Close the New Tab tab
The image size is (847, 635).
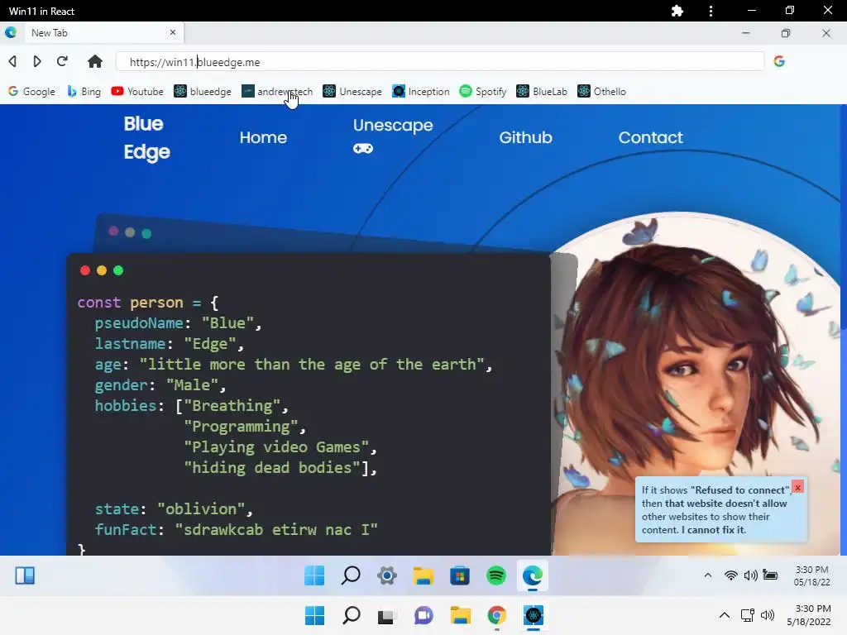(173, 32)
